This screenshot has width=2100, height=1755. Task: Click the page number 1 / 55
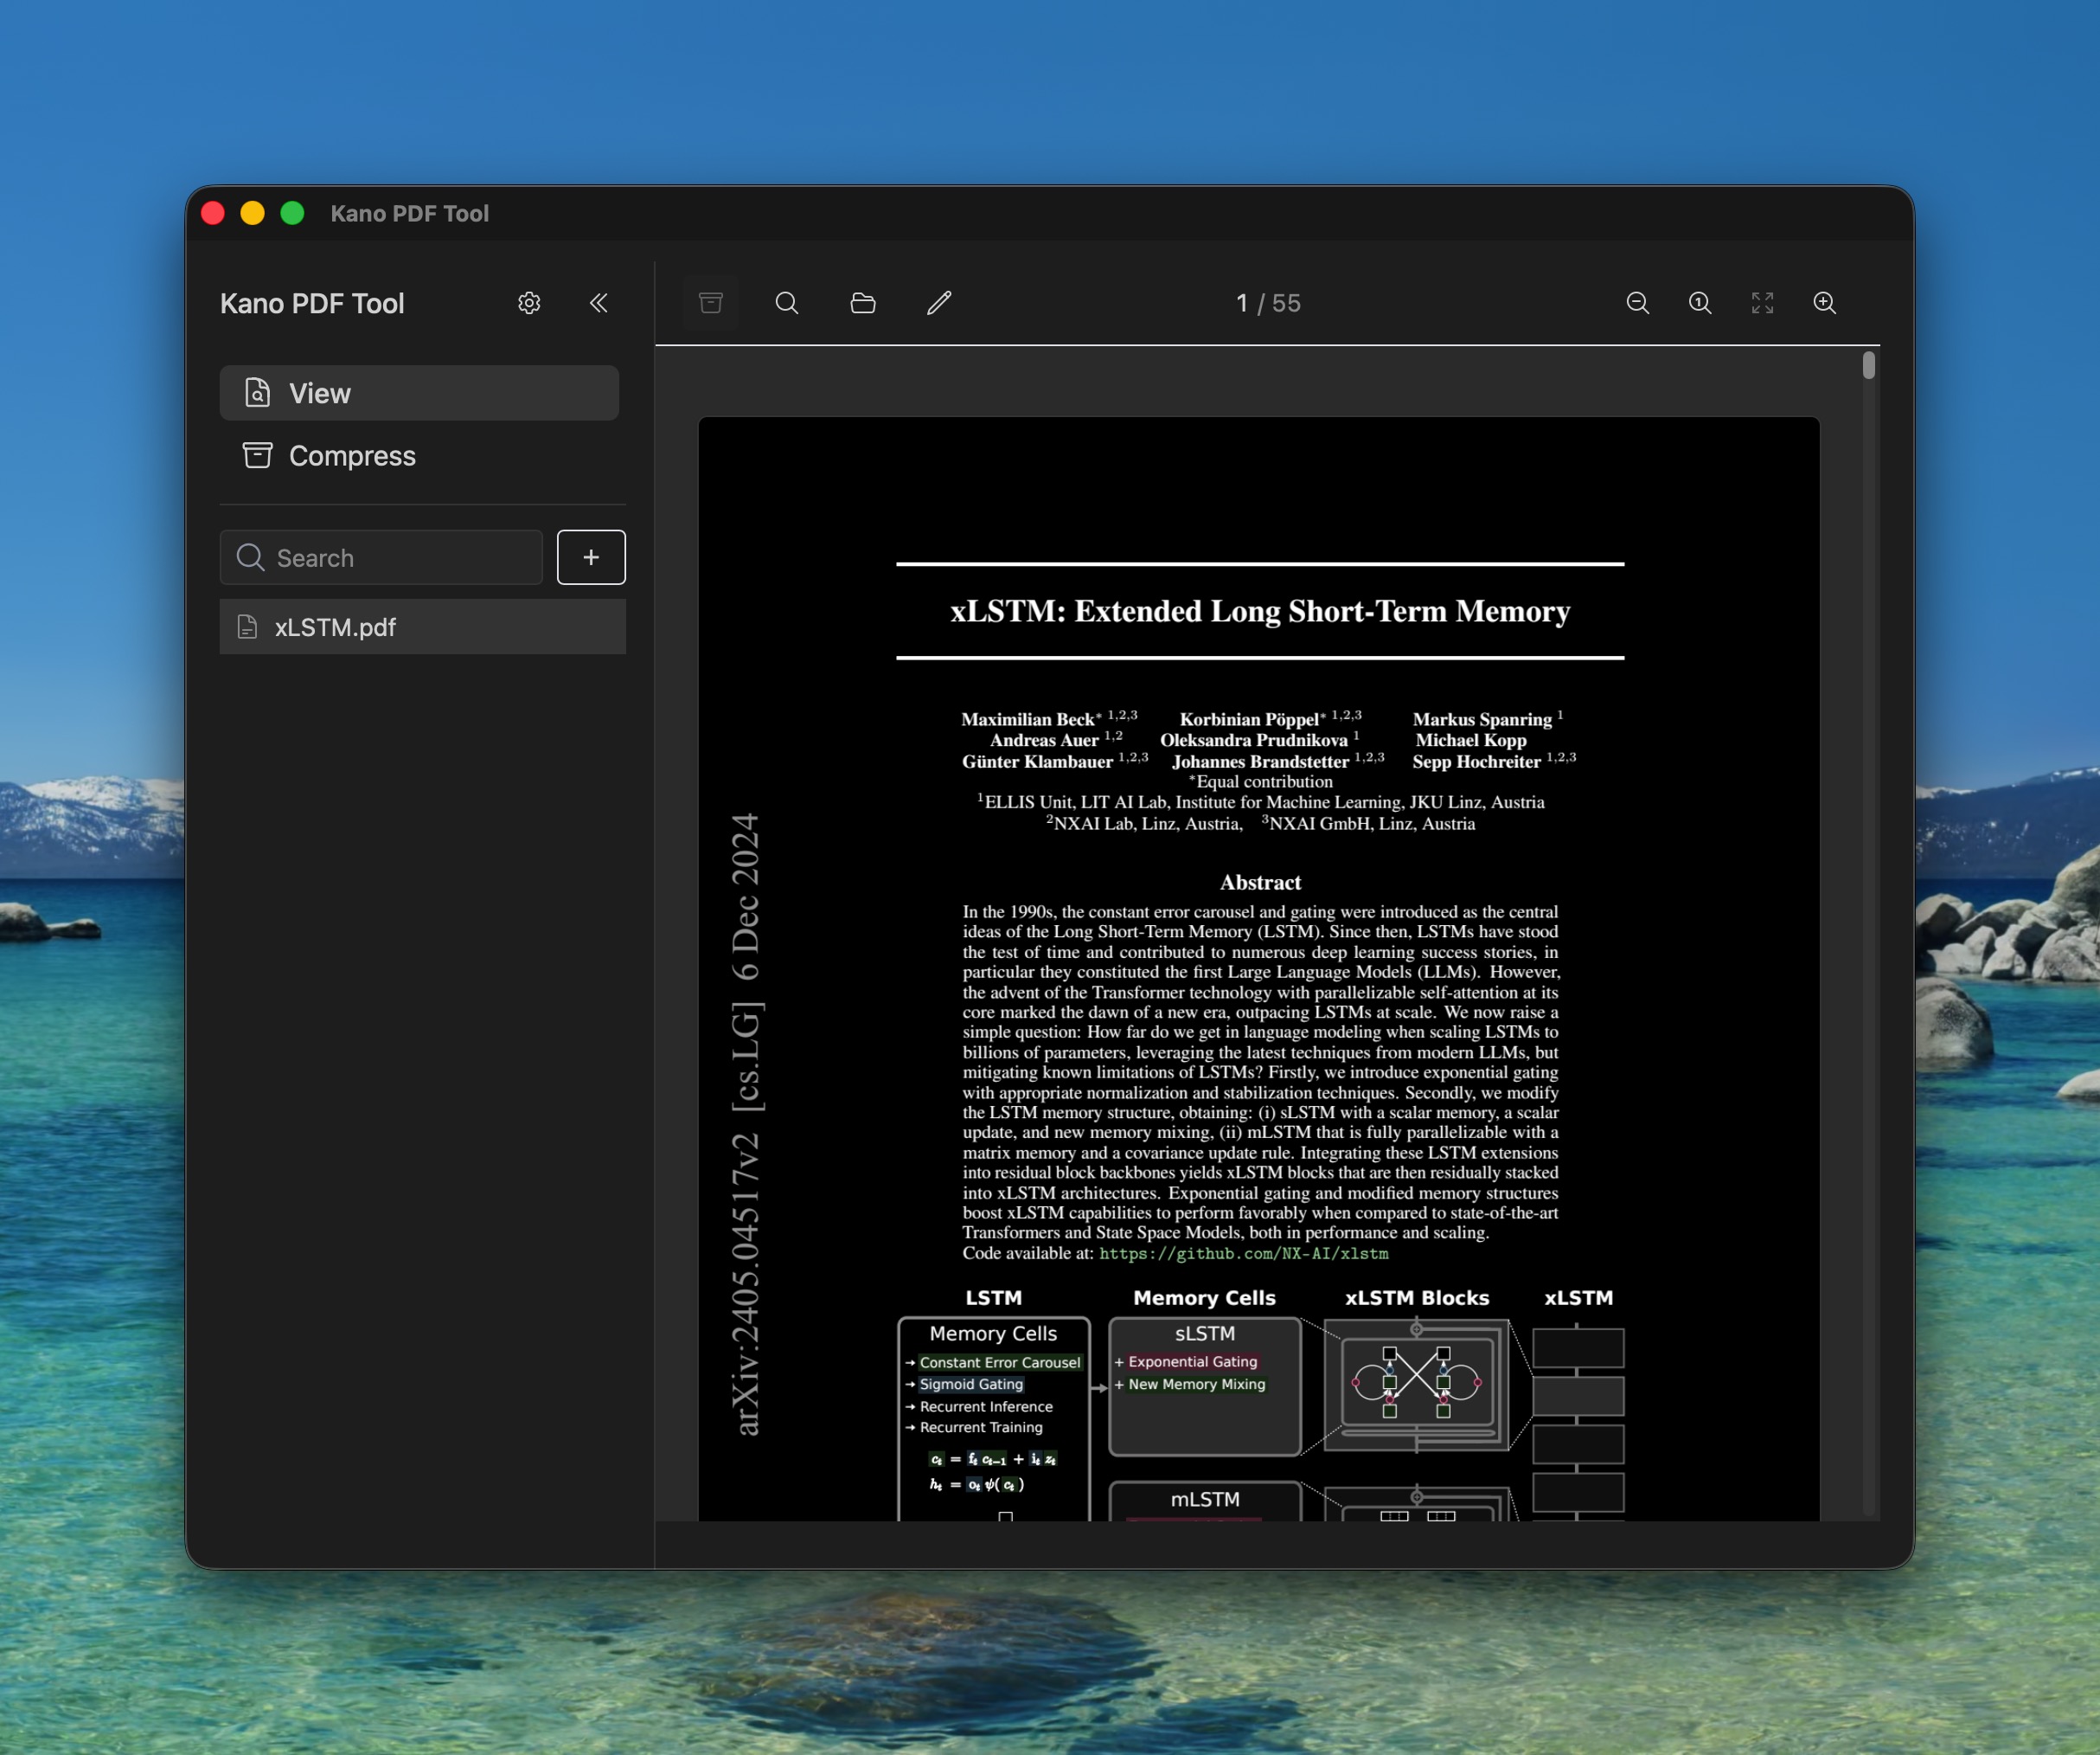(1268, 303)
